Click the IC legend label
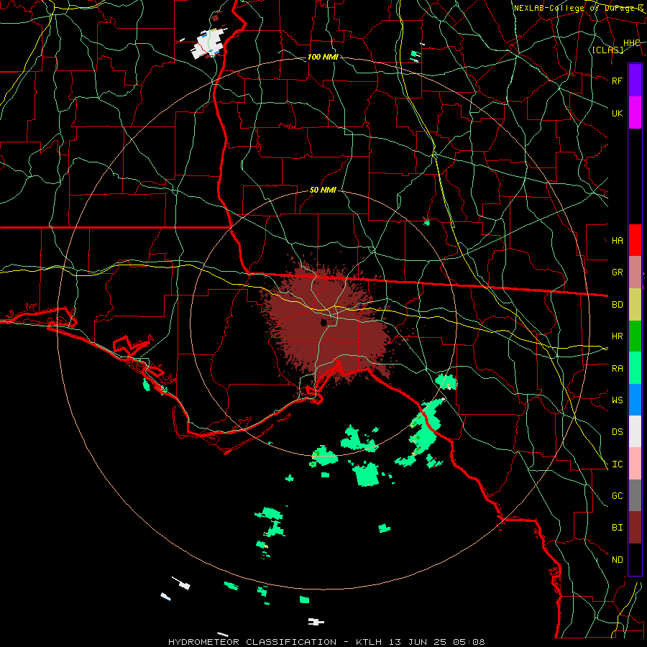Image resolution: width=647 pixels, height=647 pixels. 617,464
